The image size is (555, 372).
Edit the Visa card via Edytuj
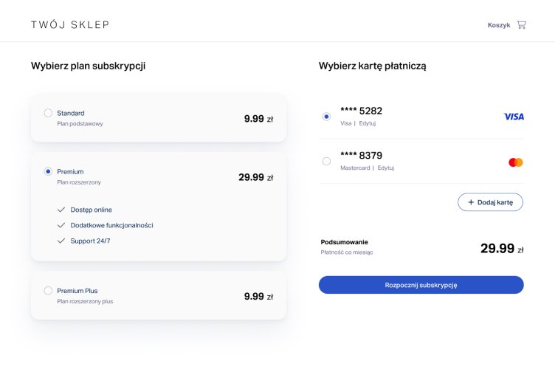(368, 123)
